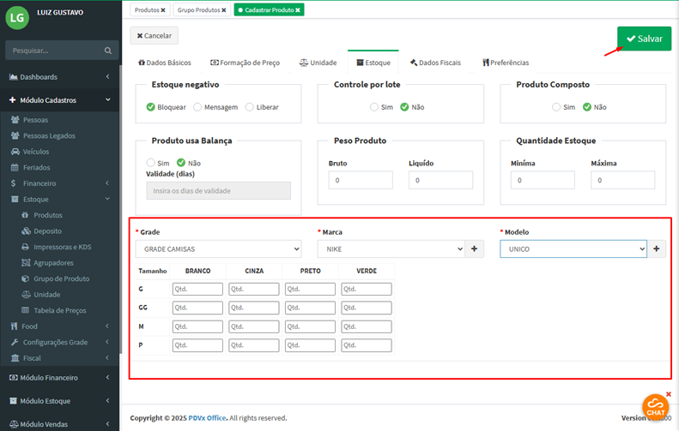Image resolution: width=679 pixels, height=431 pixels.
Task: Open Veículos from the sidebar
Action: point(36,152)
